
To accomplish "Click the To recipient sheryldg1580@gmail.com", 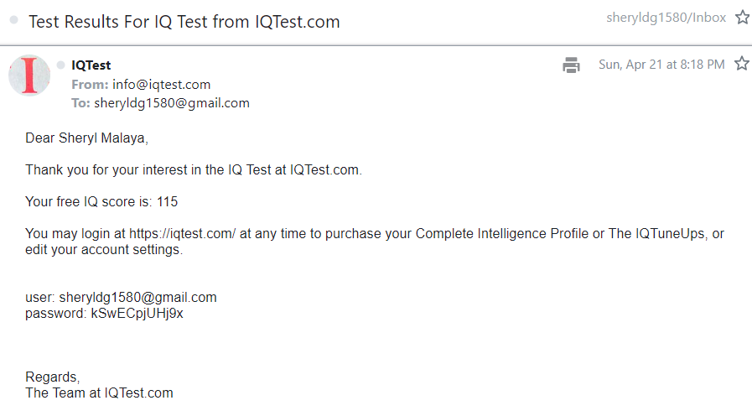I will (x=172, y=103).
